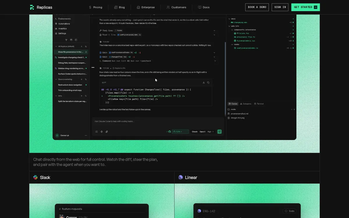Open the Claude Opus 5 High model dropdown
Screen dimensions: 349x218
click(x=203, y=132)
